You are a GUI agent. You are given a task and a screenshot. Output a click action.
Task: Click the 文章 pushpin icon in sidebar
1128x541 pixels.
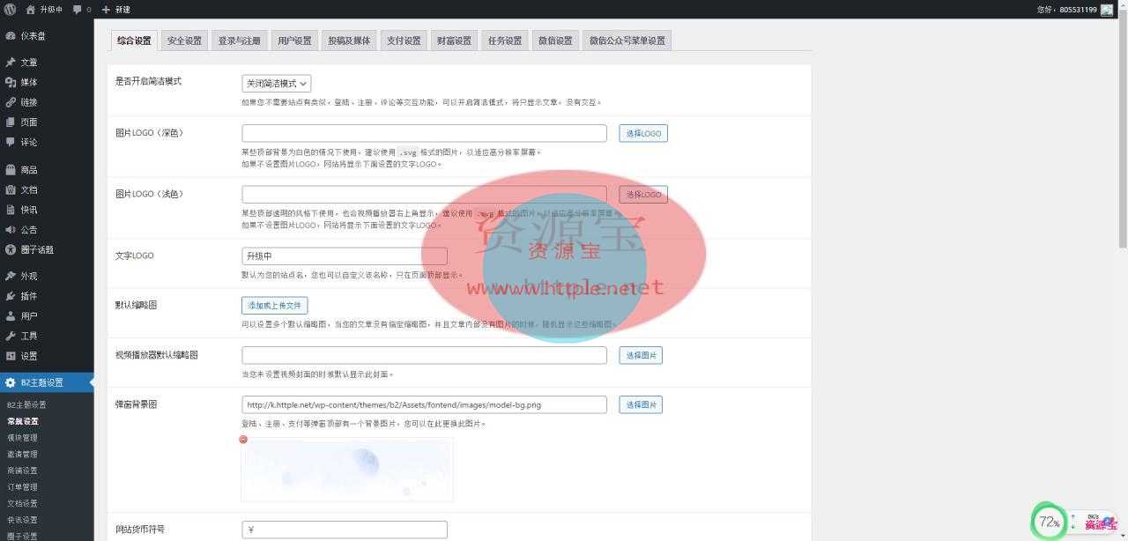click(x=10, y=63)
